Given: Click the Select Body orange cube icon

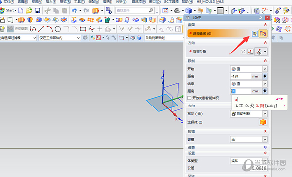Looking at the screenshot, I should 263,122.
